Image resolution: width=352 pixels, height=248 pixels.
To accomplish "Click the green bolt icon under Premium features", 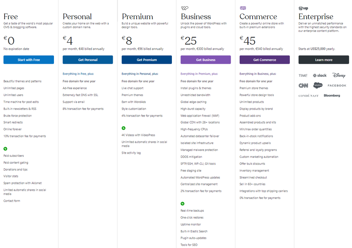I will pyautogui.click(x=123, y=128).
